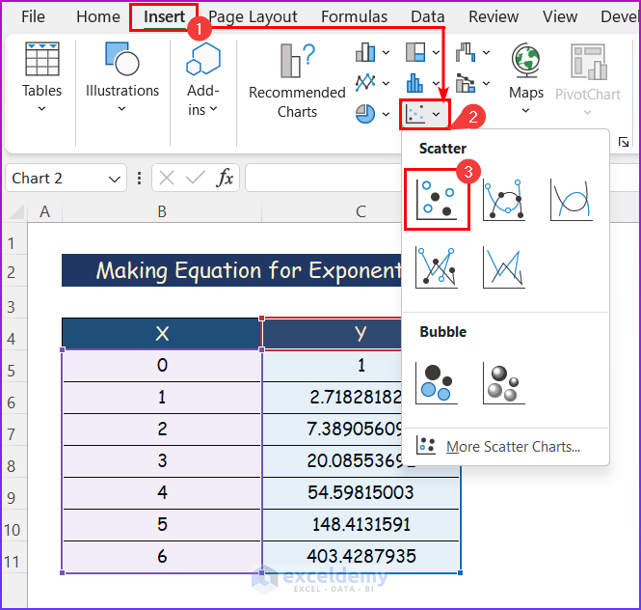641x610 pixels.
Task: Select column B header
Action: click(x=162, y=212)
